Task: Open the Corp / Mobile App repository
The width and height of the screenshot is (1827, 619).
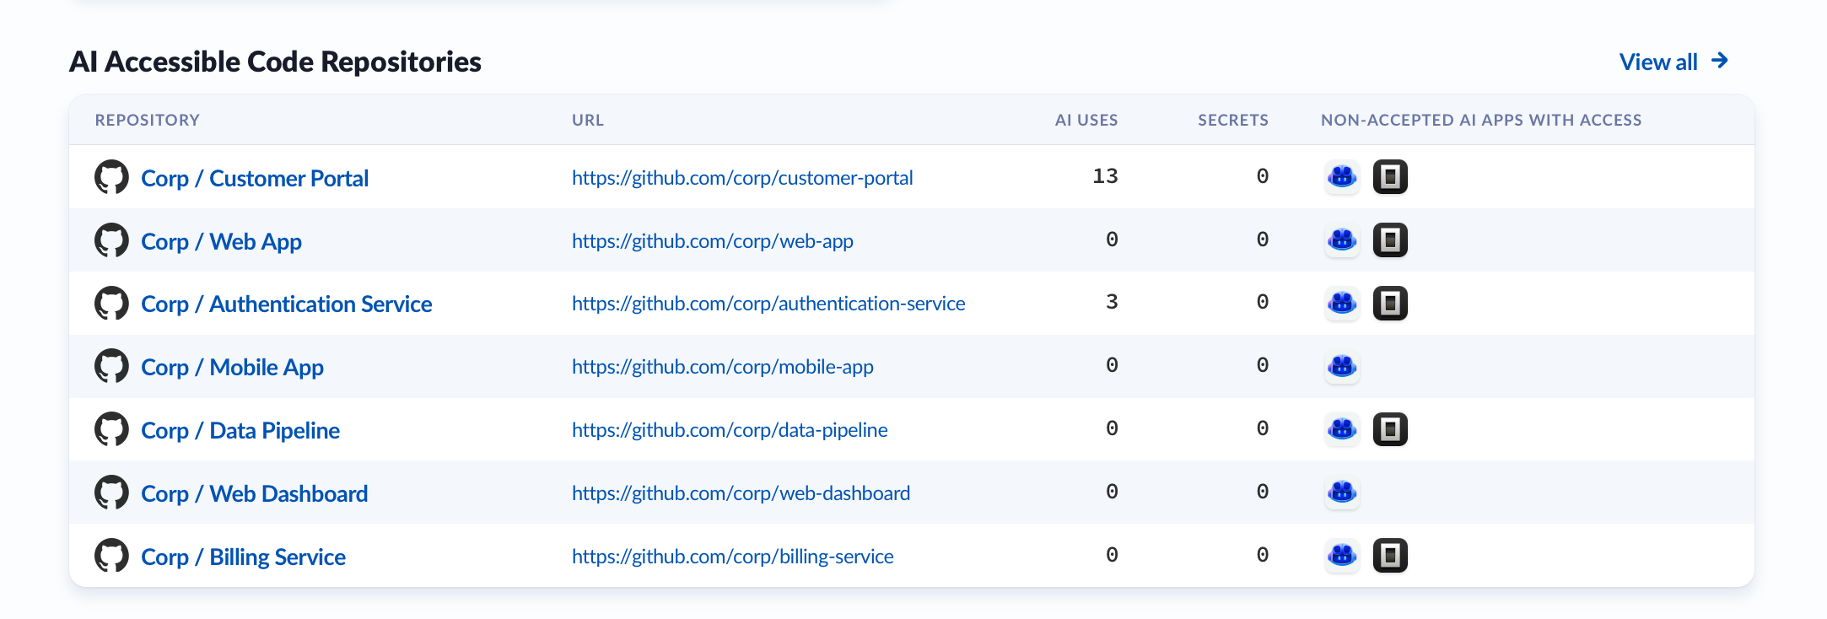Action: pyautogui.click(x=232, y=367)
